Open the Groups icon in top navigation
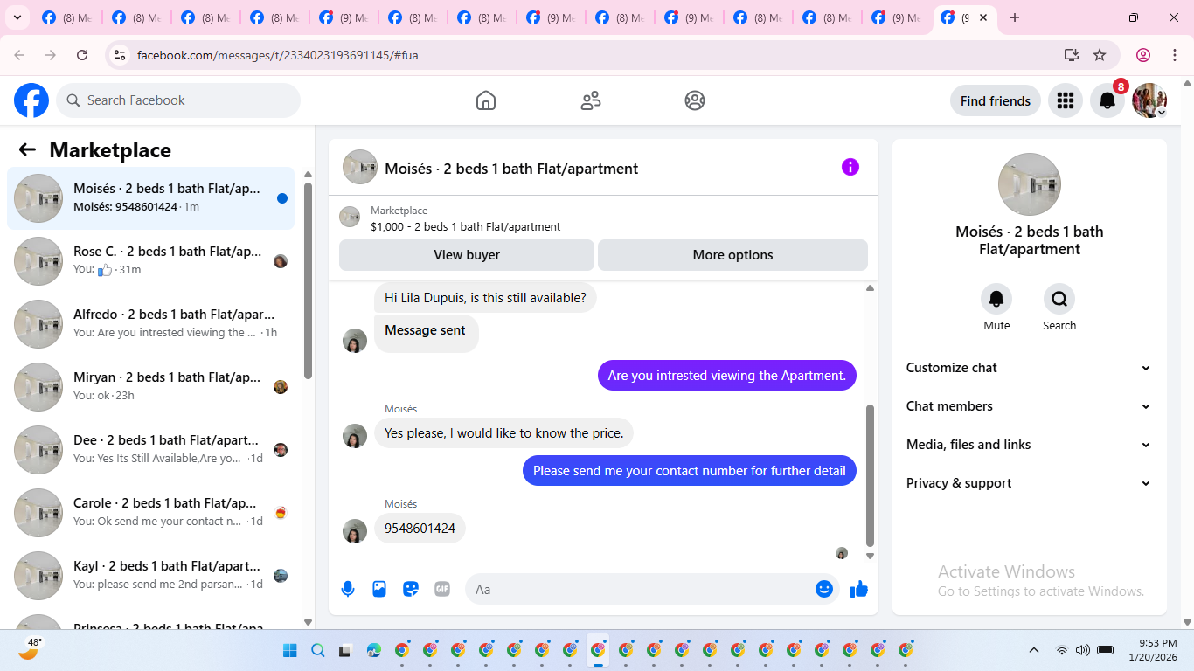 (x=695, y=100)
